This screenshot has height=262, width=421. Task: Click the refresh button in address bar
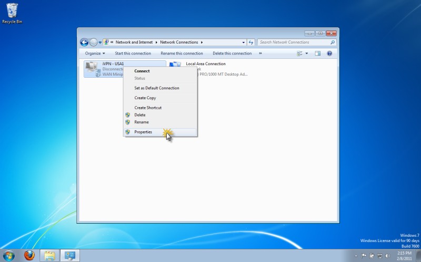(251, 43)
